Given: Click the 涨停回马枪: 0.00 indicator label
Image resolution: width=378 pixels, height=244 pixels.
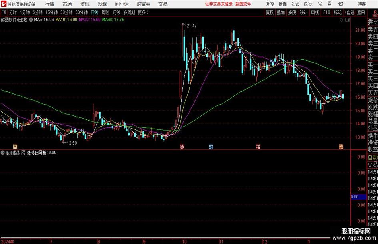Looking at the screenshot, I should point(42,153).
